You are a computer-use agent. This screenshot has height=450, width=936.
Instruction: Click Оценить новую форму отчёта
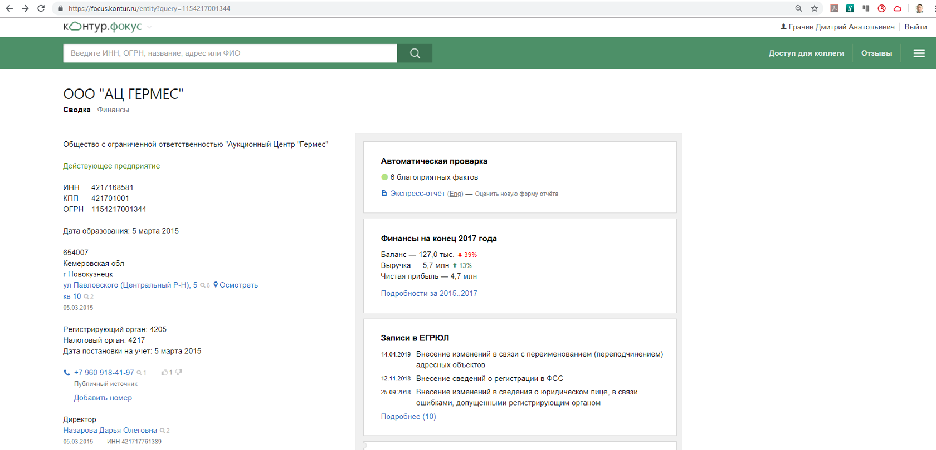pyautogui.click(x=516, y=194)
